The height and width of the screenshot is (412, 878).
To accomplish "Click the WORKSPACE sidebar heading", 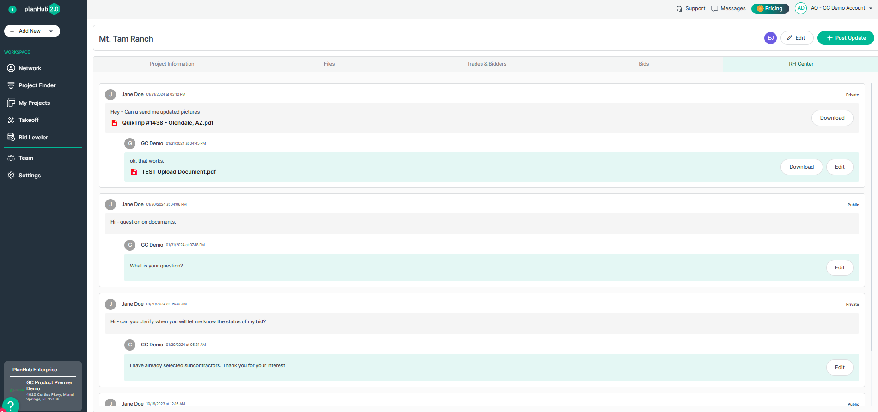I will pos(17,52).
